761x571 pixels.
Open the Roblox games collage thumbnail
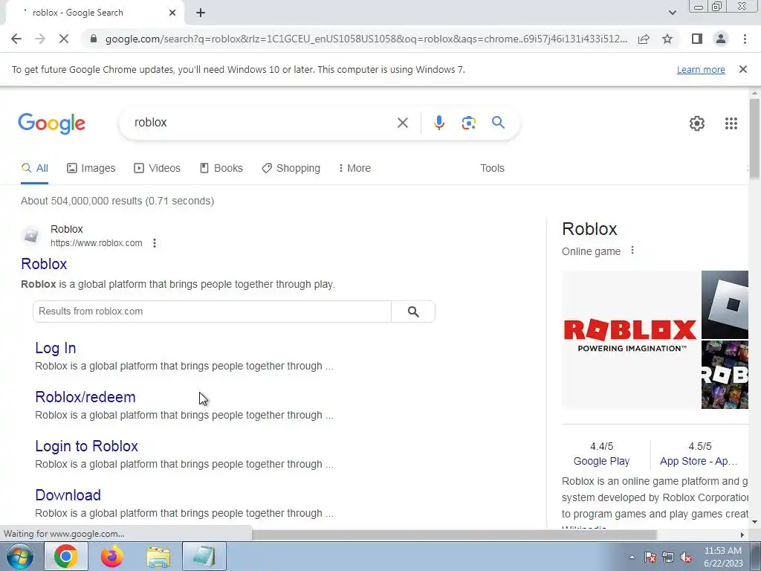725,375
